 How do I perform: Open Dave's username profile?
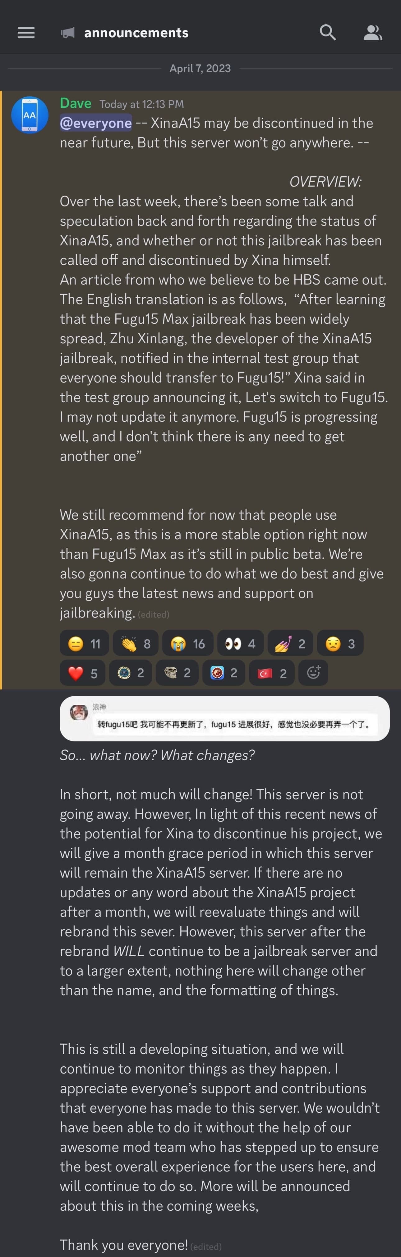[76, 103]
